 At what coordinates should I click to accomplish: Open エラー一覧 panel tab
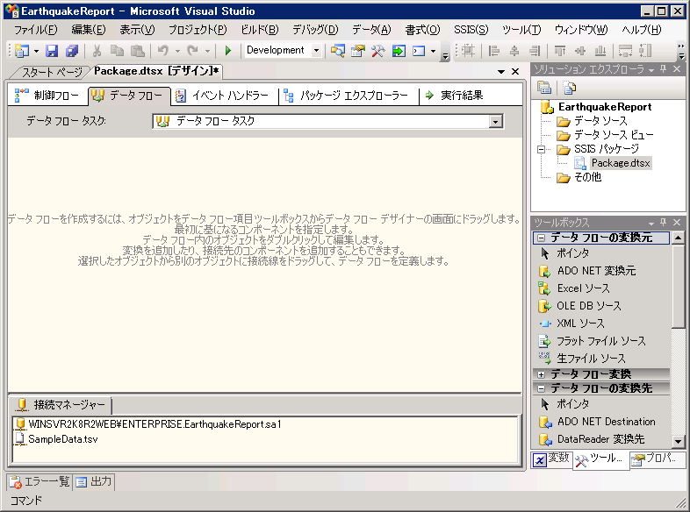click(x=40, y=481)
